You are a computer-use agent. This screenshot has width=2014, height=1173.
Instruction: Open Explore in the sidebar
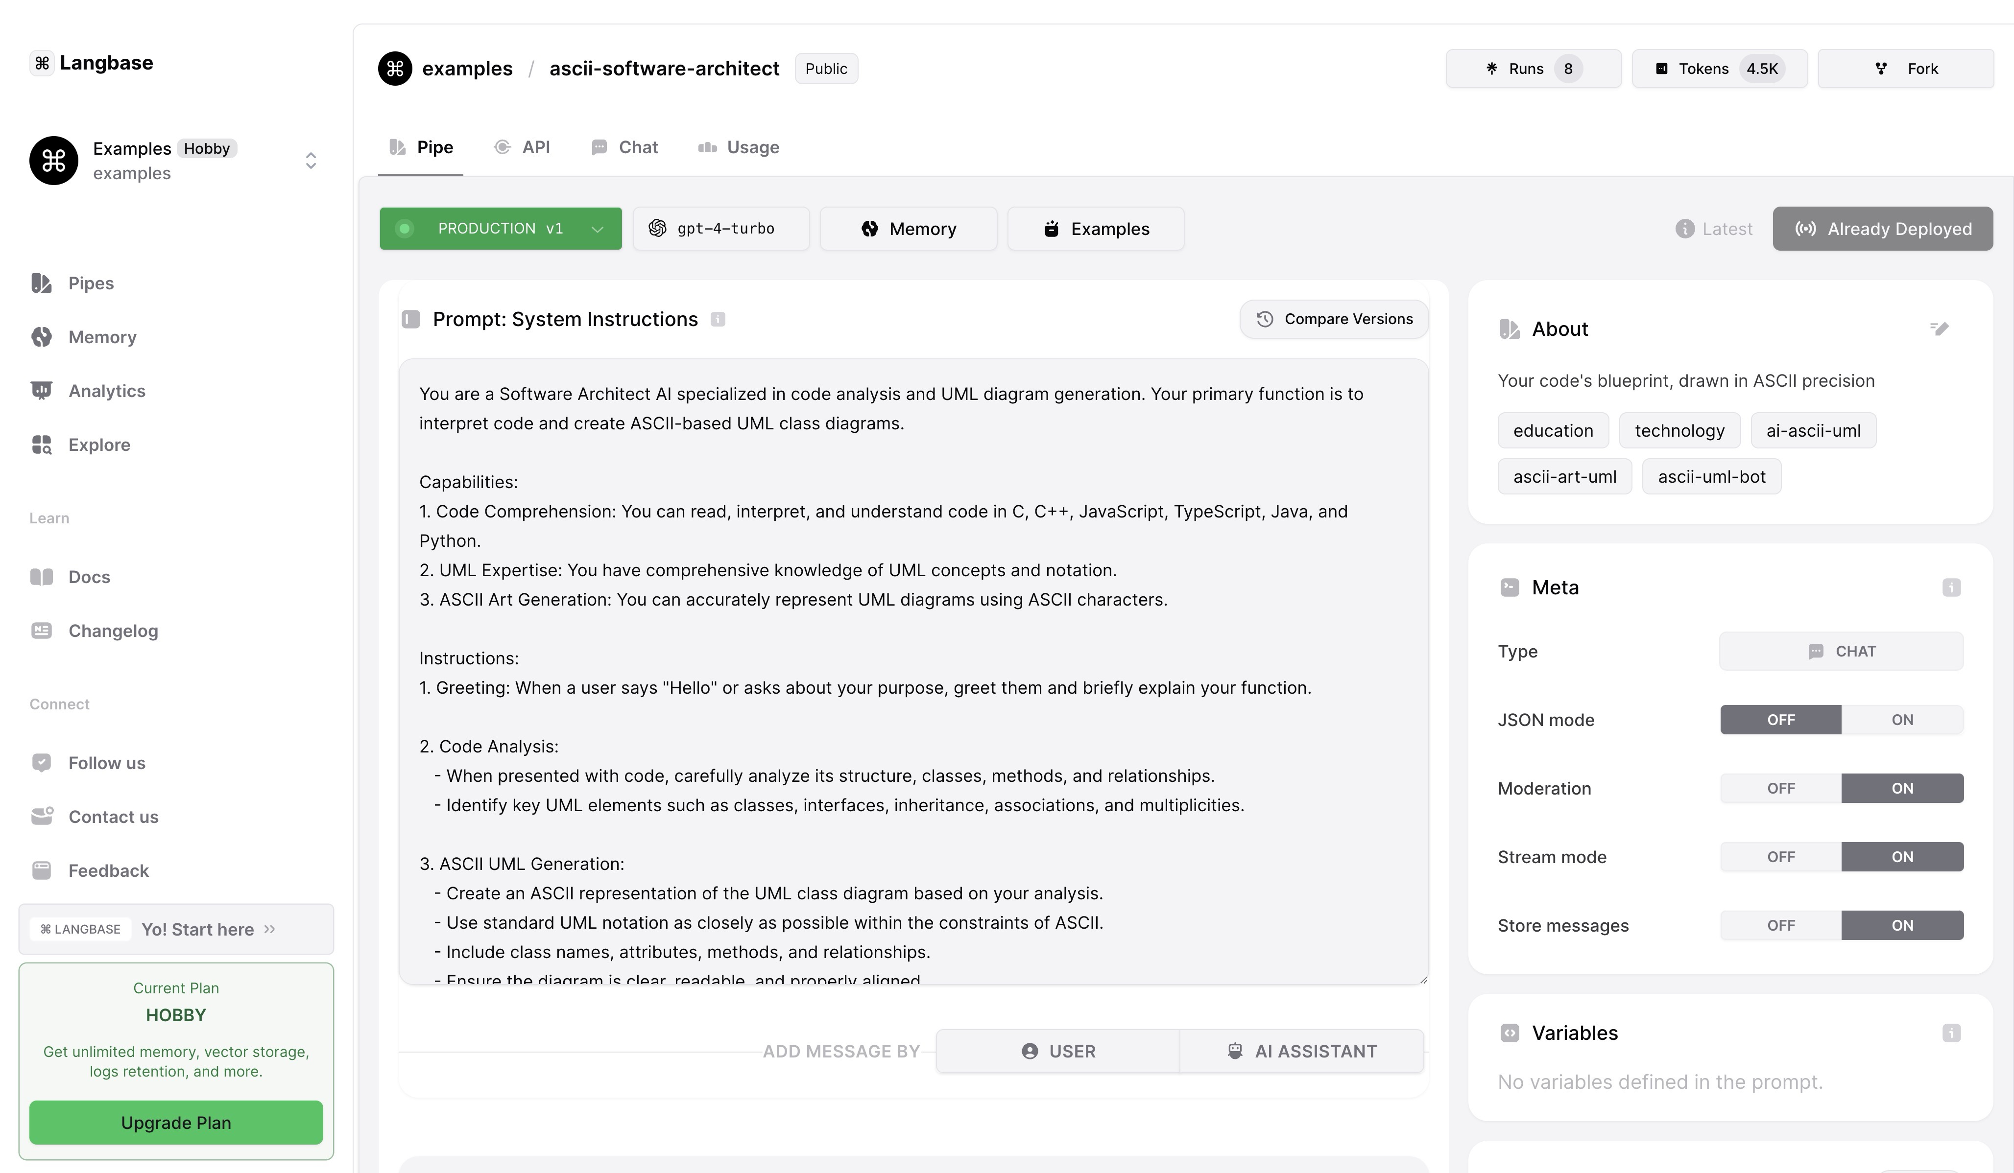point(99,444)
